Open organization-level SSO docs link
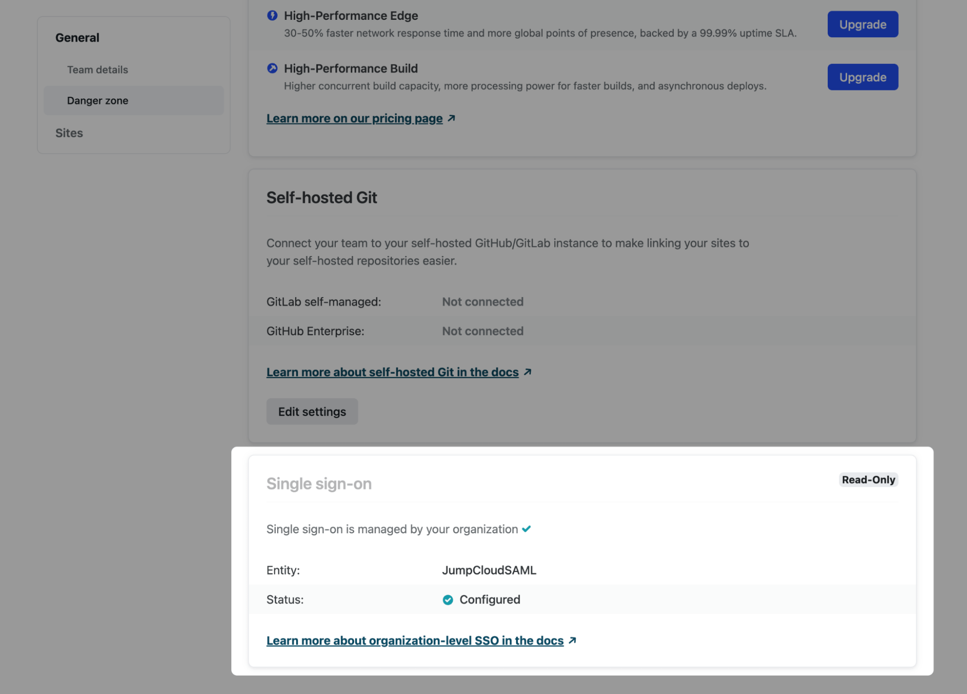Image resolution: width=967 pixels, height=694 pixels. (415, 641)
